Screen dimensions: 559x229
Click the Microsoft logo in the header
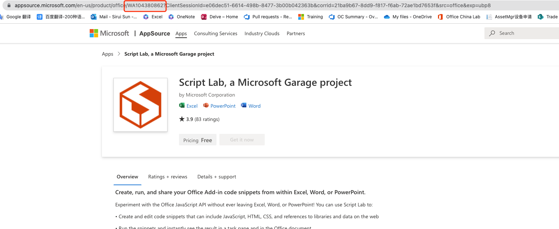point(109,33)
